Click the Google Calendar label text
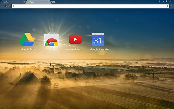 [x=100, y=49]
